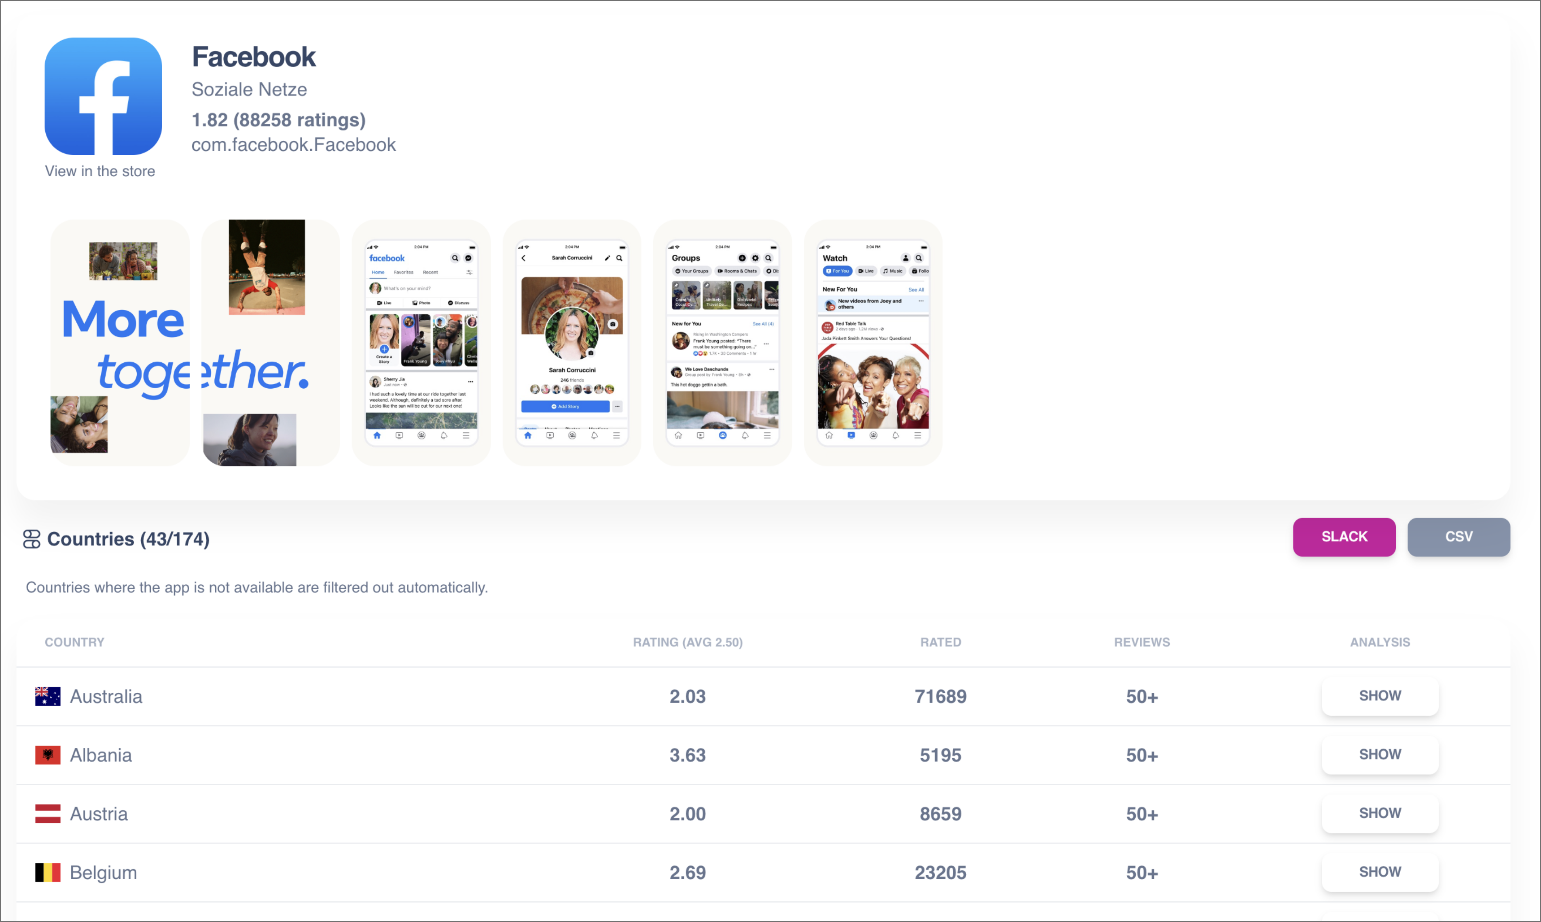Click the com.facebook.Facebook bundle ID
This screenshot has height=922, width=1541.
pyautogui.click(x=293, y=145)
